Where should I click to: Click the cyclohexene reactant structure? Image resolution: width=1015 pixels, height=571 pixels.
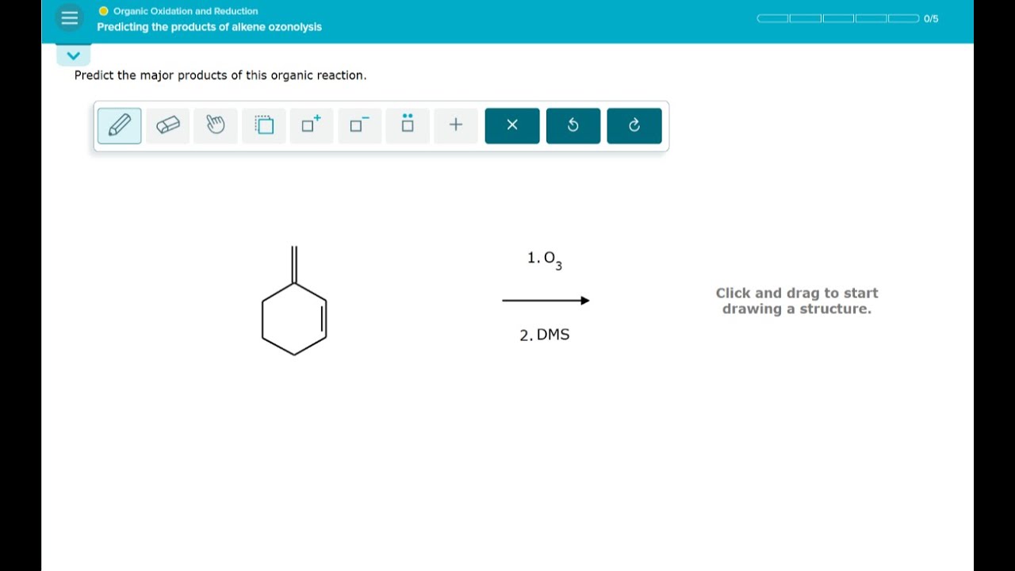[x=294, y=301]
